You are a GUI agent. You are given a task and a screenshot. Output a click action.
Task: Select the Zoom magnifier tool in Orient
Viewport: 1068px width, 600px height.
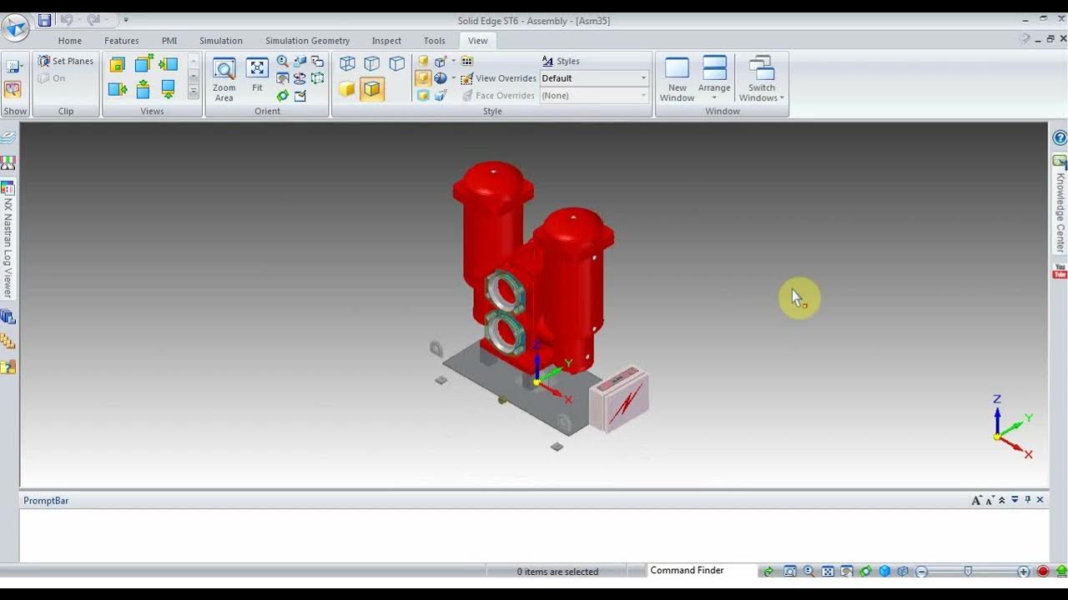point(283,61)
